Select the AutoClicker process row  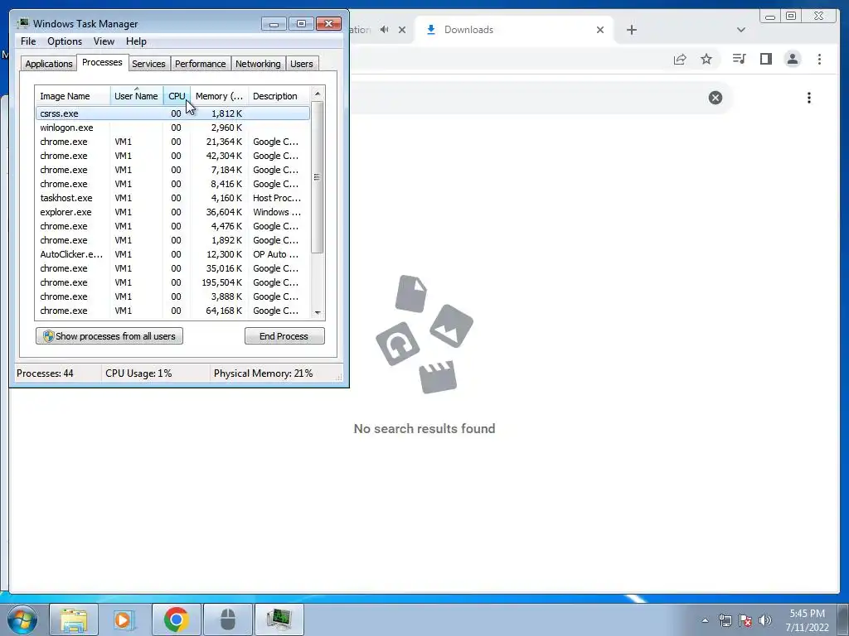pyautogui.click(x=172, y=254)
